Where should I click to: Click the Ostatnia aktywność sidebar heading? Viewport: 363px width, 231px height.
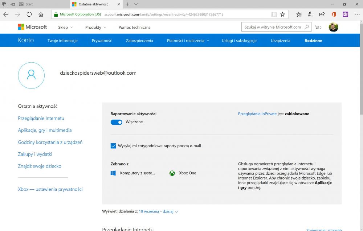(x=38, y=106)
